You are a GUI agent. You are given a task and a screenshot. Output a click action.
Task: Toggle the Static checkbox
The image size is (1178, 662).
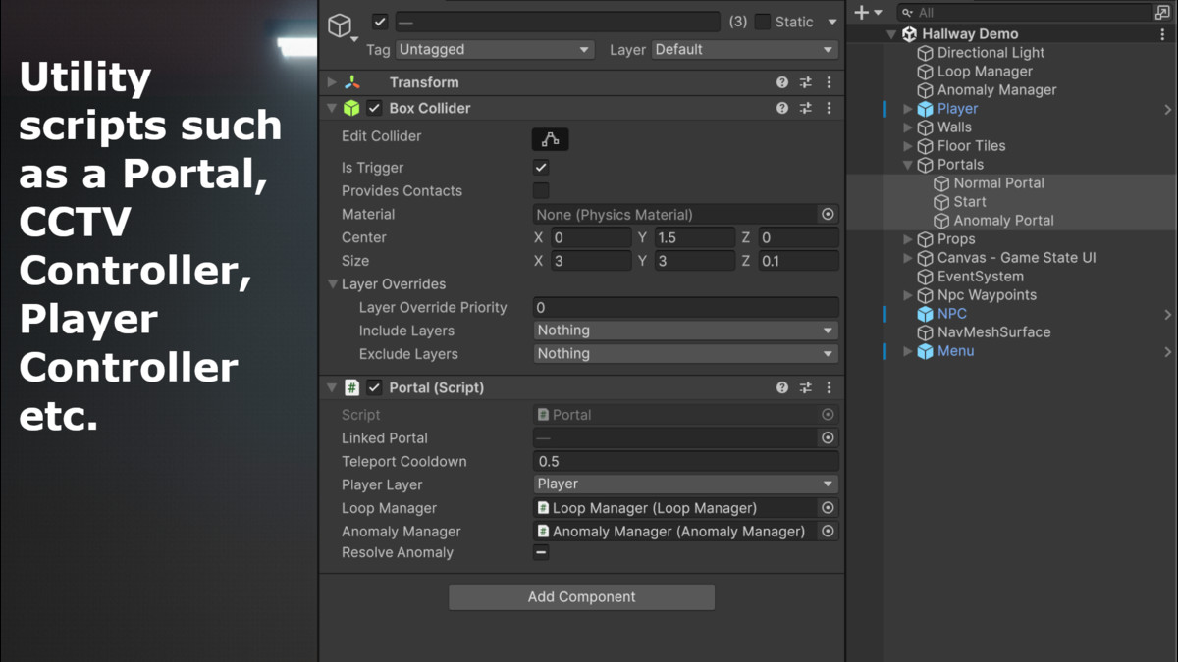coord(763,22)
